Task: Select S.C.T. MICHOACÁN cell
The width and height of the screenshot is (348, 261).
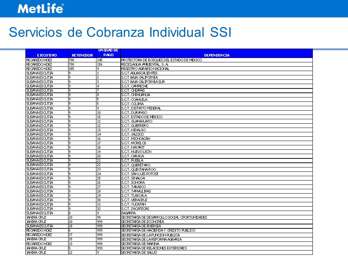Action: 217,138
